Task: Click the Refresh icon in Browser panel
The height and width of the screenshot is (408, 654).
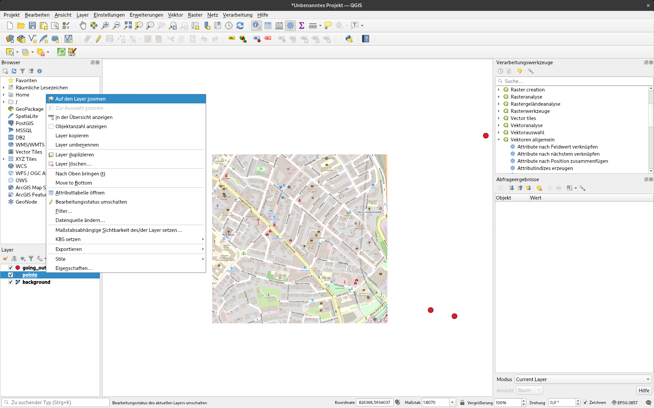Action: tap(14, 71)
